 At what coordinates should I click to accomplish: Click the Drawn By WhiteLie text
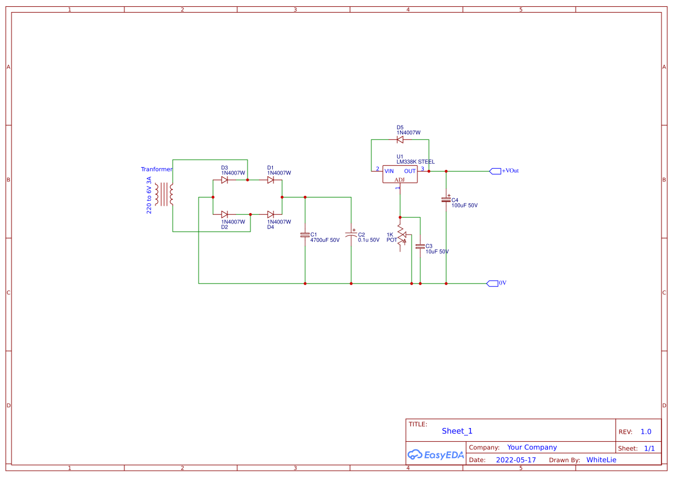point(601,460)
